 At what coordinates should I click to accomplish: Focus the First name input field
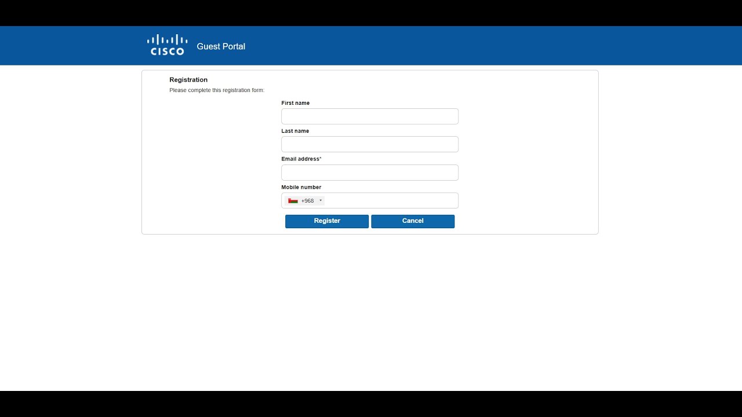pyautogui.click(x=370, y=116)
